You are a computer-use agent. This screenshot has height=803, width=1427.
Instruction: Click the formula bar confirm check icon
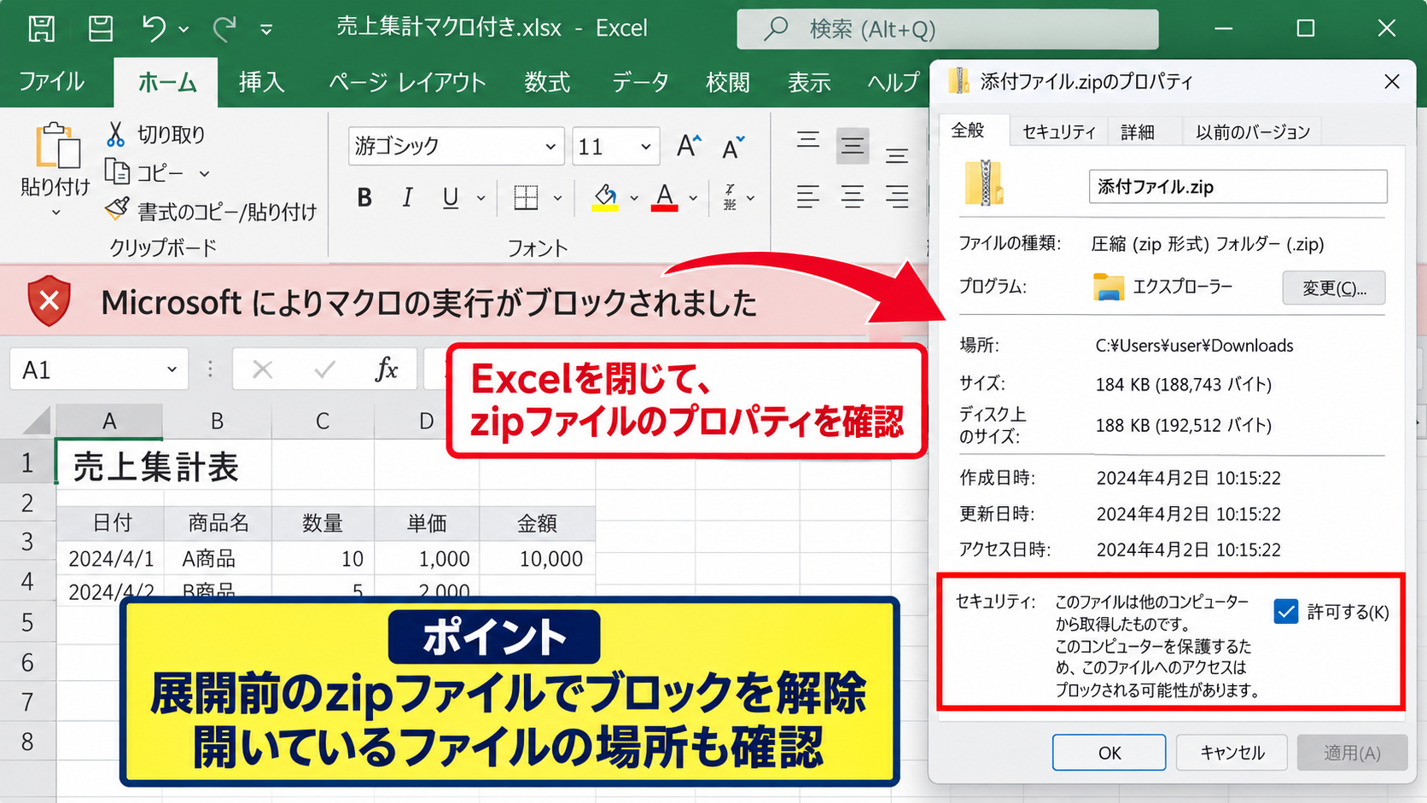pyautogui.click(x=324, y=369)
